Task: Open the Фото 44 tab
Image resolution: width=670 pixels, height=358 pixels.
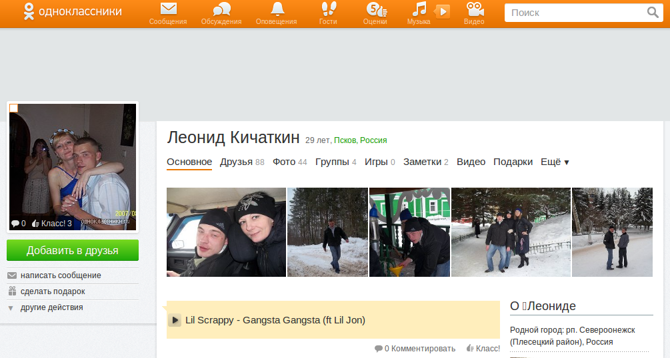Action: click(x=290, y=162)
